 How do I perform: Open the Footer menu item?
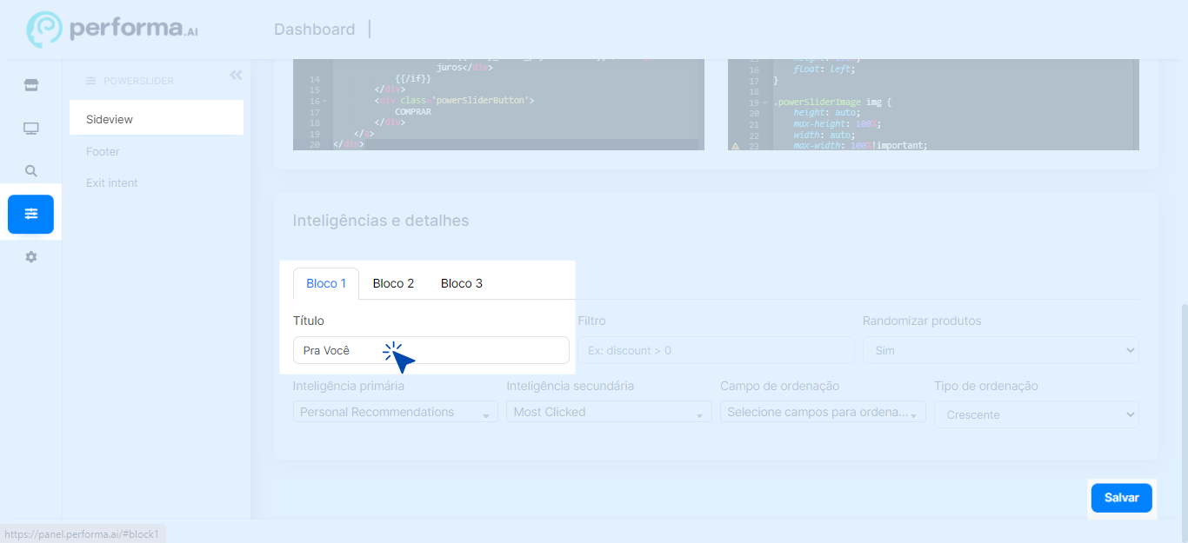point(103,151)
